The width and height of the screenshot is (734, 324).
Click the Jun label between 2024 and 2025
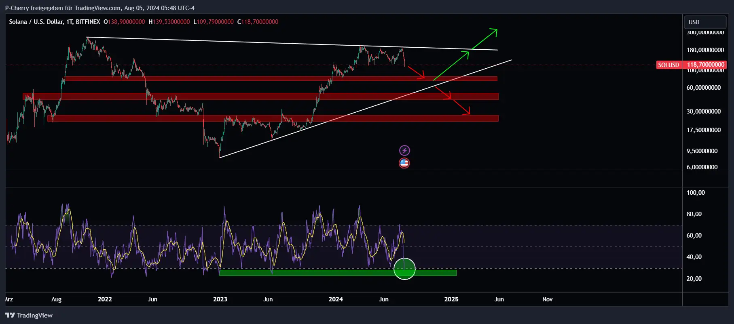point(383,299)
